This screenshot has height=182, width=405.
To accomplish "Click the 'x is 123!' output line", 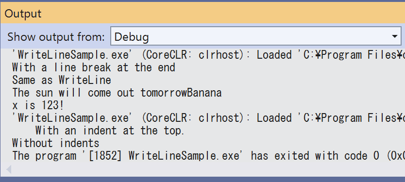I will click(x=38, y=105).
